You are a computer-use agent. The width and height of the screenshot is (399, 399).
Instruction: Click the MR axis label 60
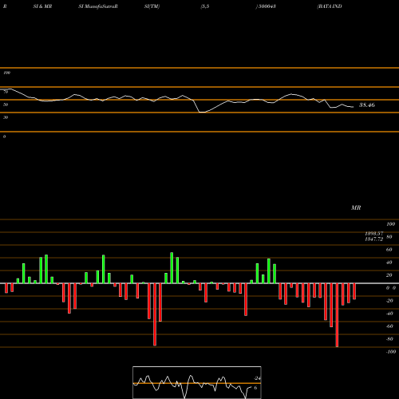tap(389, 250)
